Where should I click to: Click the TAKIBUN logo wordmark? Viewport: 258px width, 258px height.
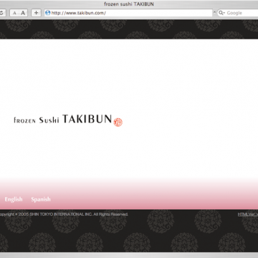tap(87, 119)
